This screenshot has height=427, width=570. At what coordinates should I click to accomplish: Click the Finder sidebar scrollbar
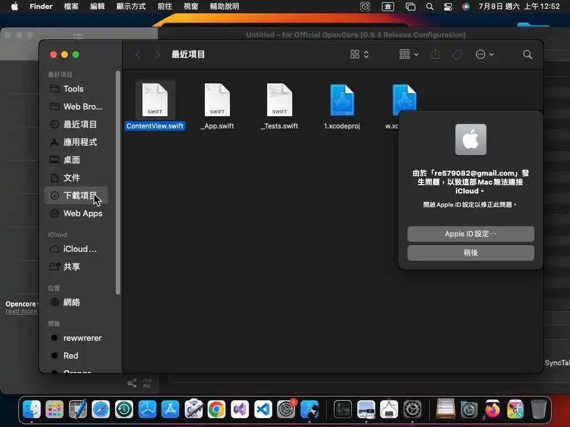pyautogui.click(x=117, y=182)
